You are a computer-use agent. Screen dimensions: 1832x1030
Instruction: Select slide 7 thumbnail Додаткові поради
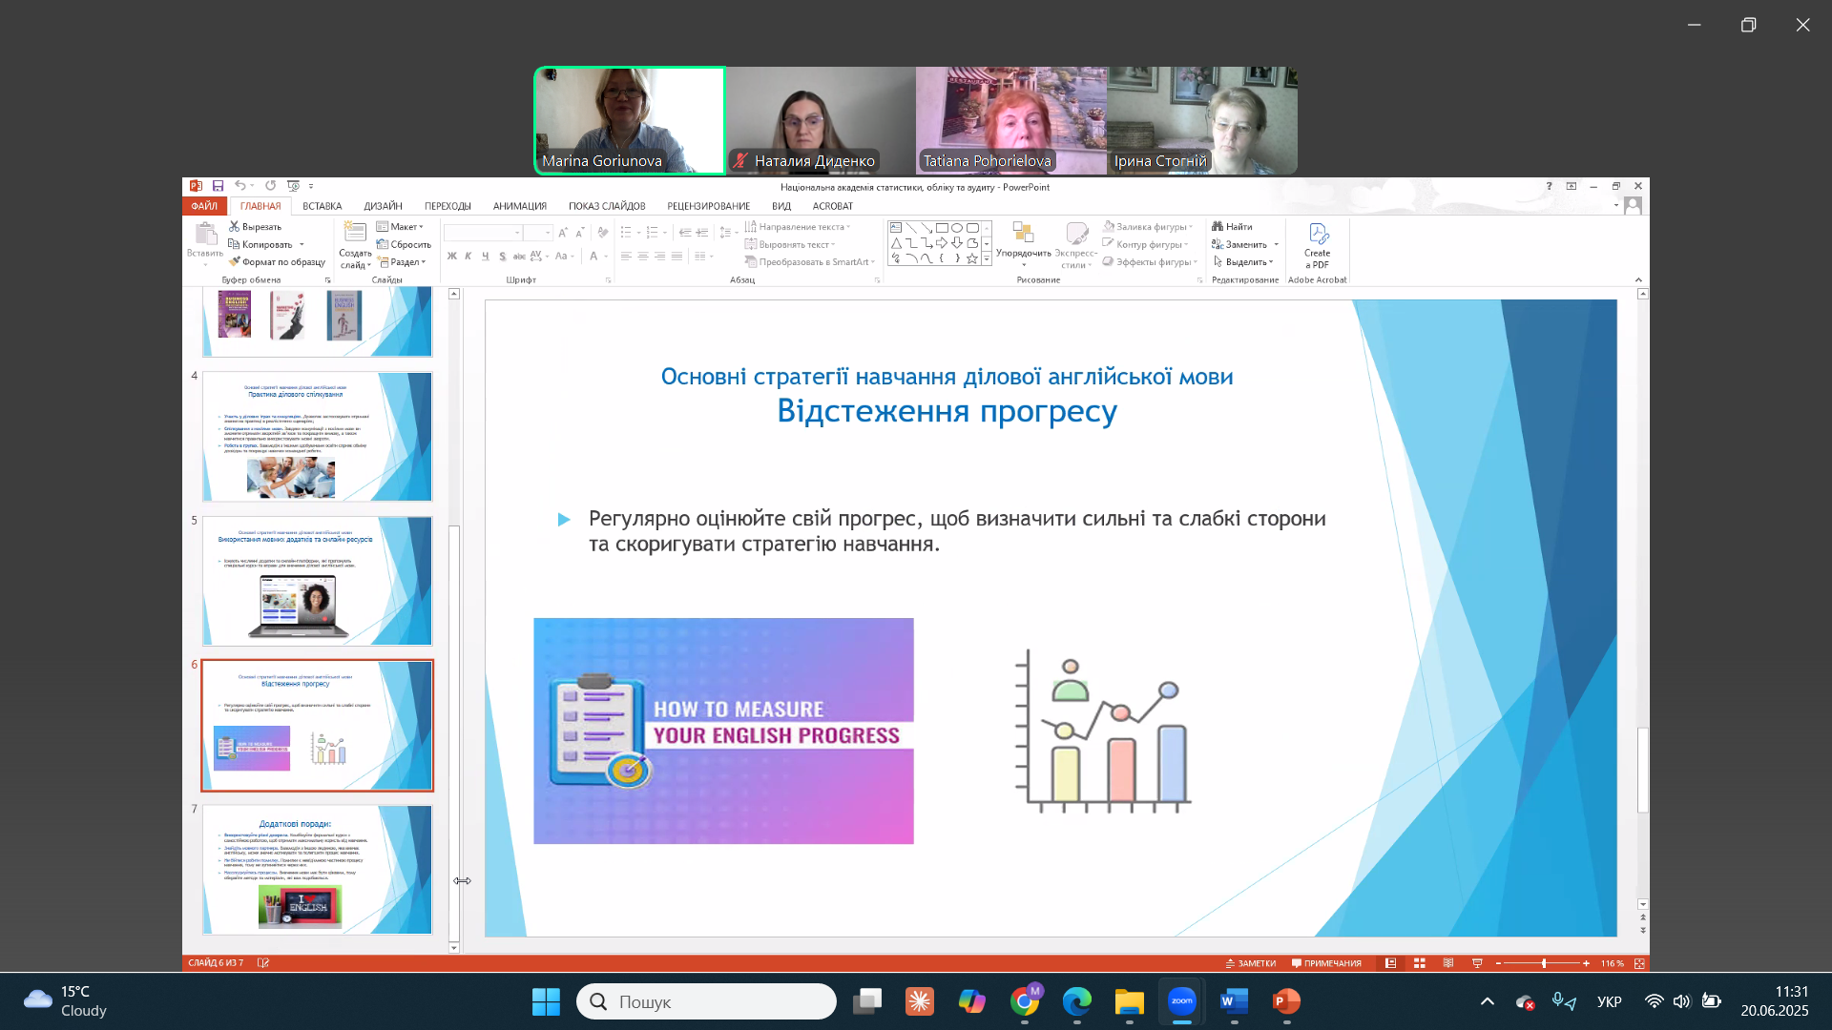pos(317,869)
